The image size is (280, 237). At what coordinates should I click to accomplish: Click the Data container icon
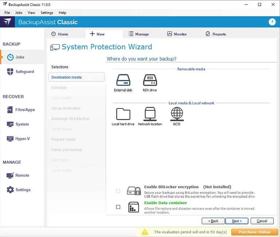click(x=133, y=207)
